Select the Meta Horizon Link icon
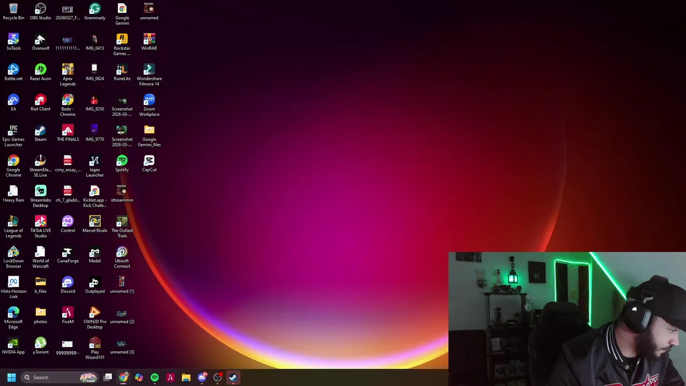 point(13,288)
